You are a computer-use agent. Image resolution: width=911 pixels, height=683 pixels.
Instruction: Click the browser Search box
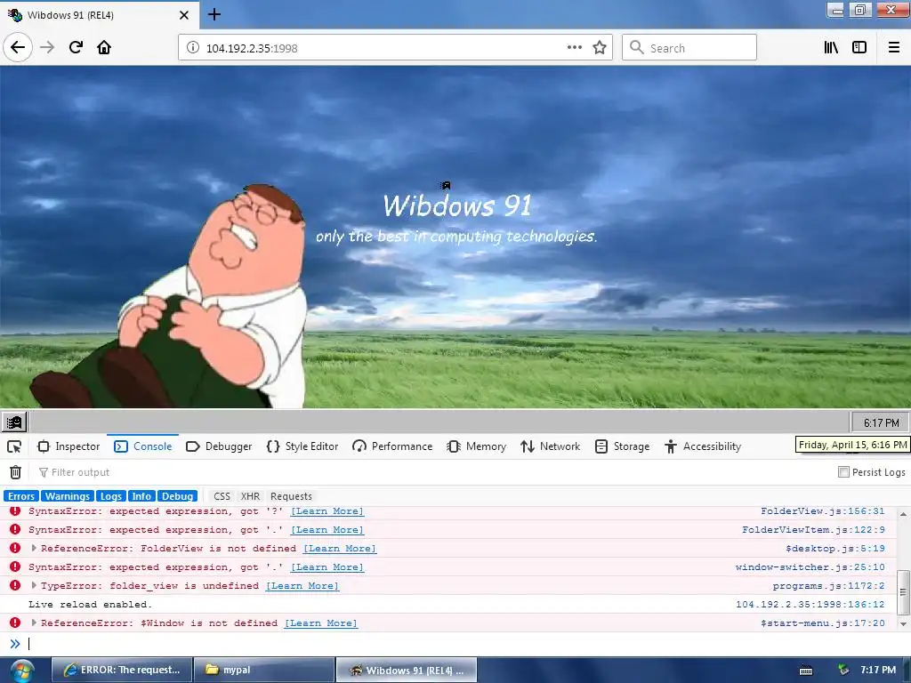(689, 47)
